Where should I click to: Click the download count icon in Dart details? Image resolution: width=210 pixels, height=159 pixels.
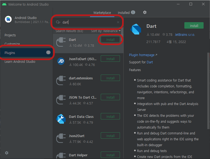[148, 34]
